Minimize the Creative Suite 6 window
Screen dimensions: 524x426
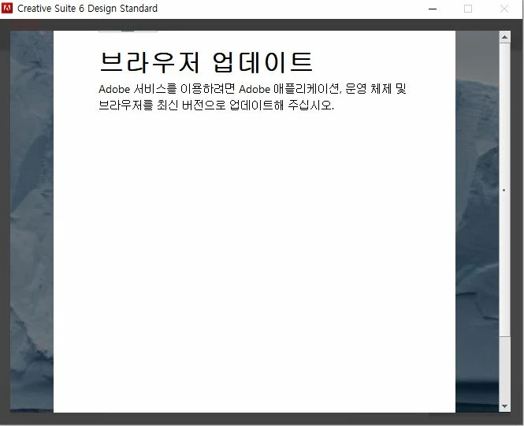click(x=433, y=9)
